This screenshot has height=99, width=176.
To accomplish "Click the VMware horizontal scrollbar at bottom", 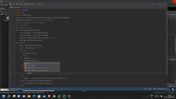I will 38,91.
